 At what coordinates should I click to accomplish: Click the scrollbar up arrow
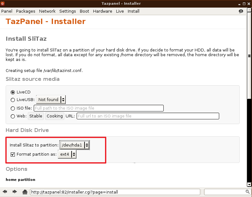(x=249, y=10)
